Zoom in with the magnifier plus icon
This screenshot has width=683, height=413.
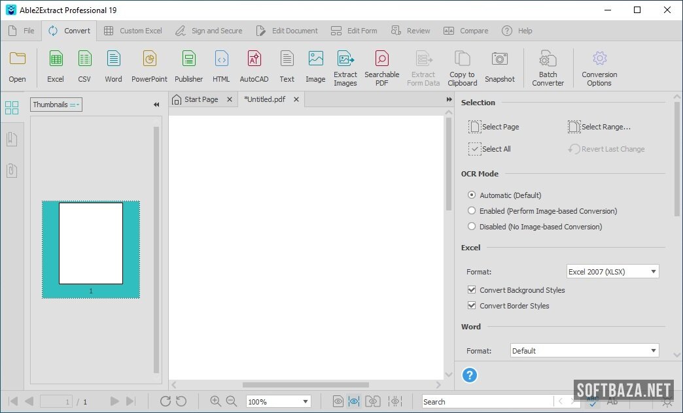pyautogui.click(x=215, y=401)
